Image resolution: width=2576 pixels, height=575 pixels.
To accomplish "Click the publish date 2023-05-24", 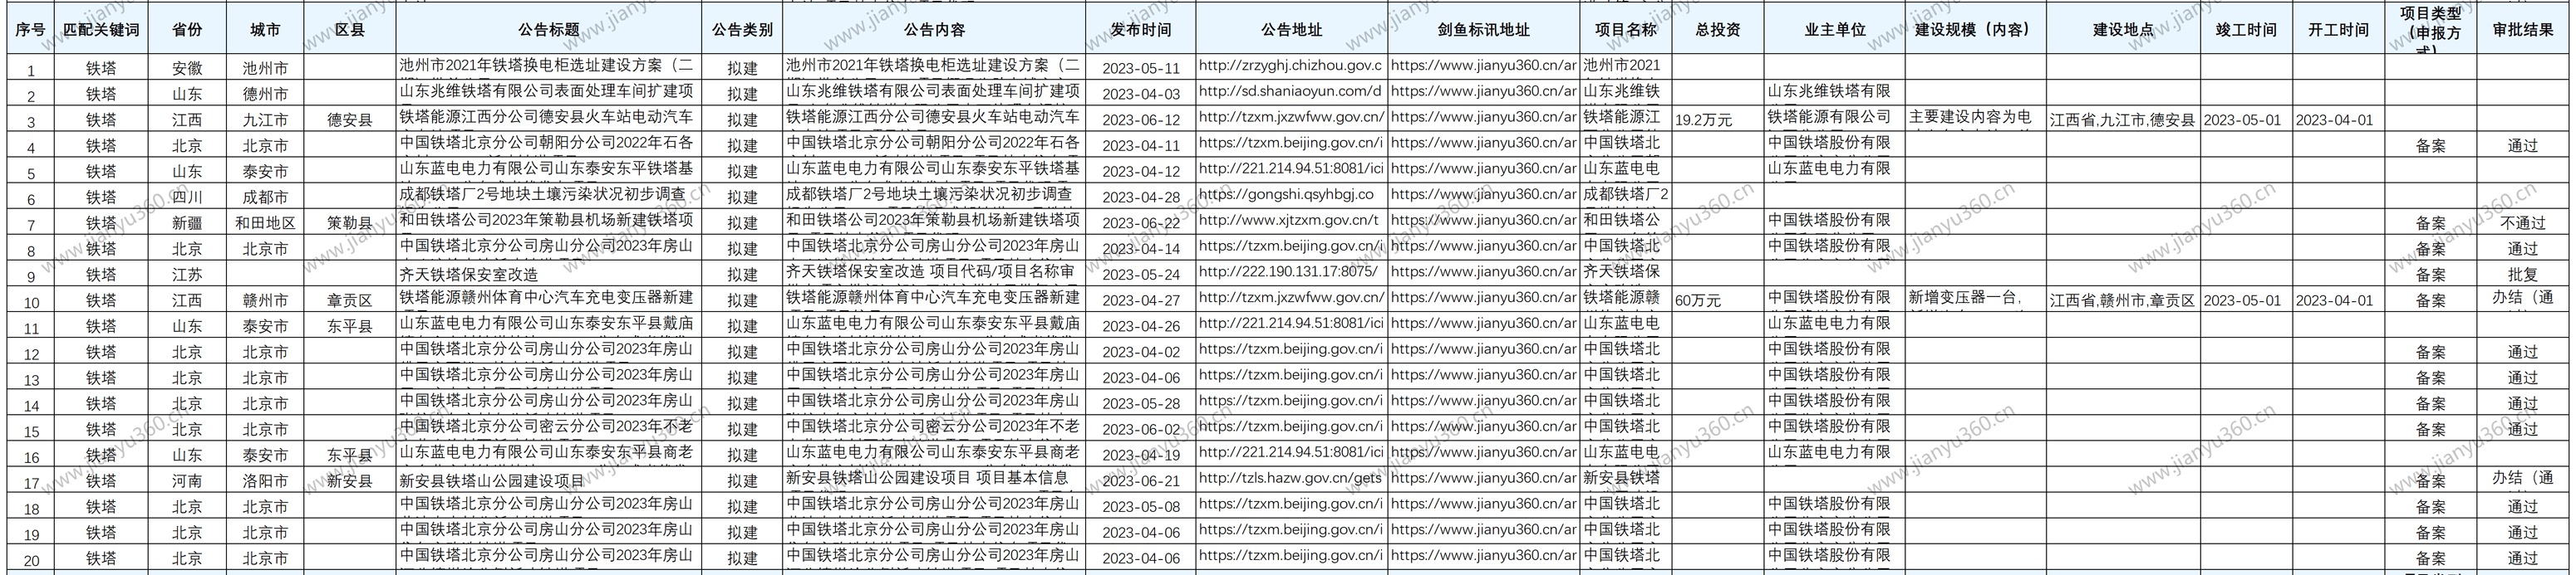I will (1141, 275).
